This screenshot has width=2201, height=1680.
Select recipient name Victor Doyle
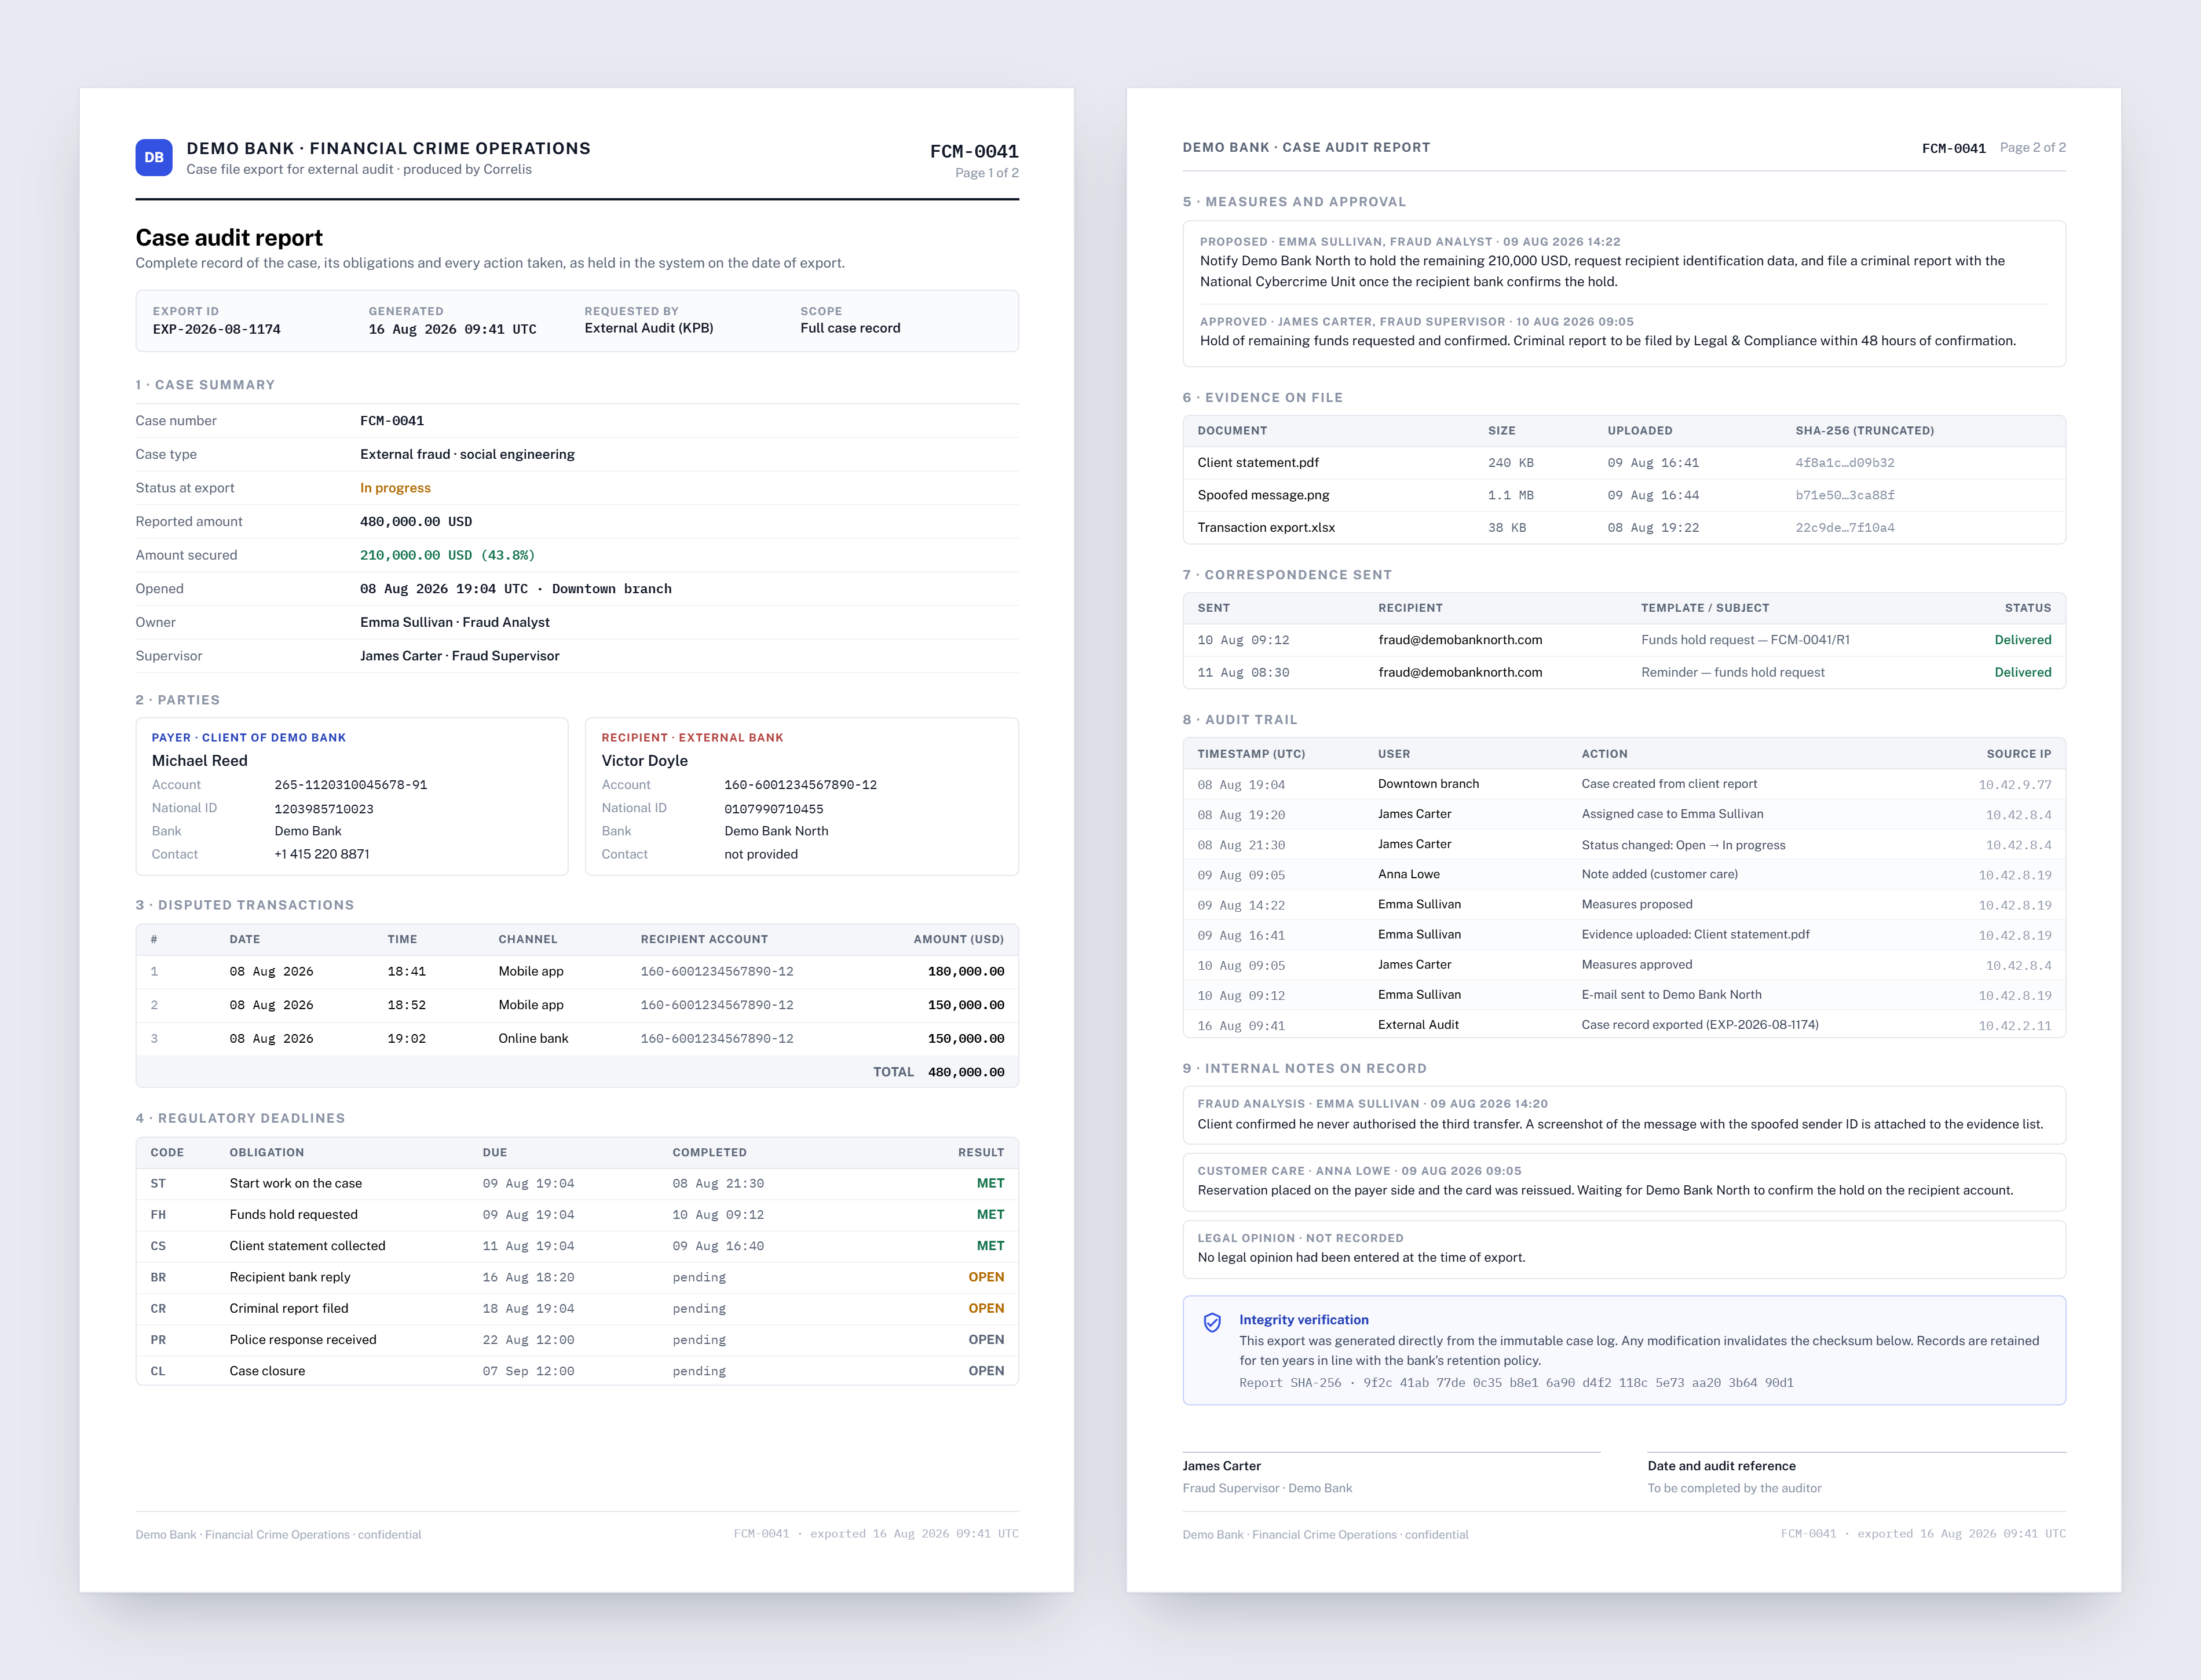[x=645, y=760]
